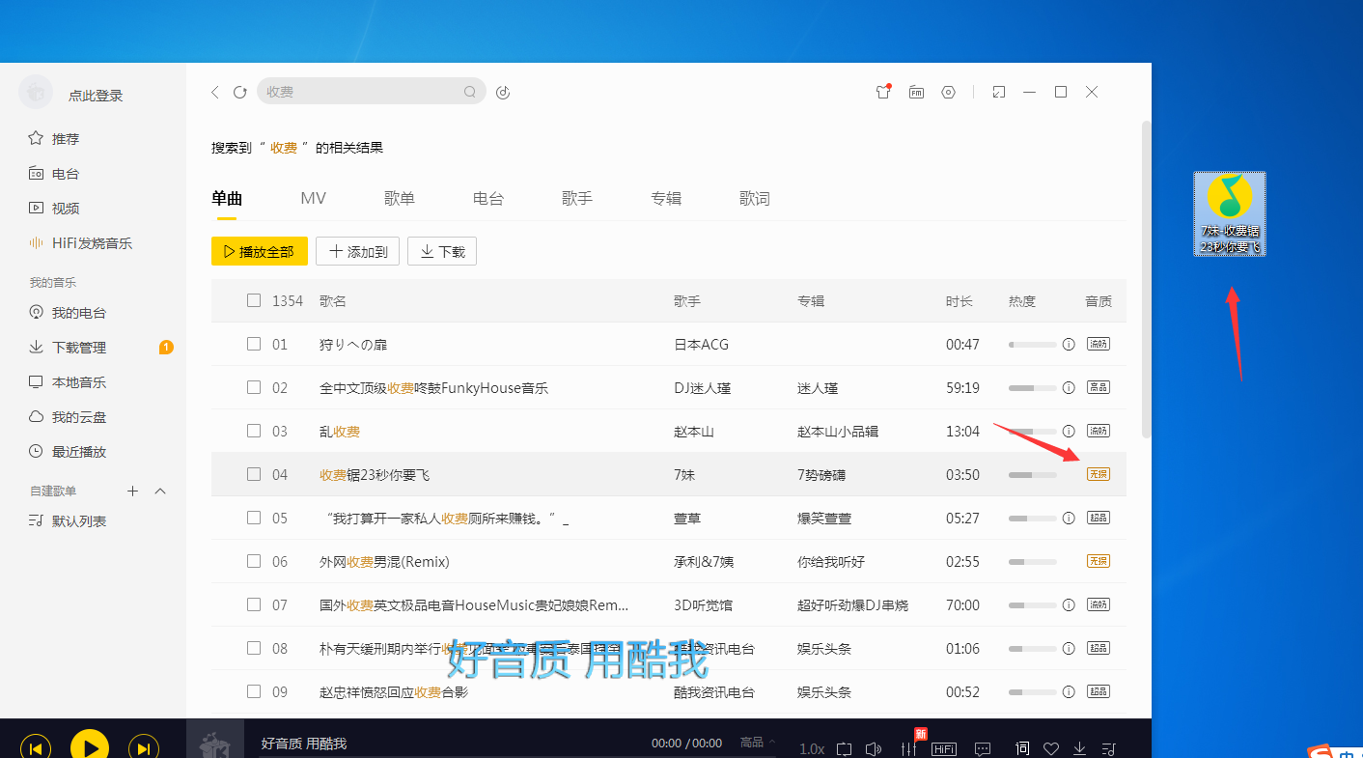Play previous track
This screenshot has height=758, width=1363.
pyautogui.click(x=36, y=747)
